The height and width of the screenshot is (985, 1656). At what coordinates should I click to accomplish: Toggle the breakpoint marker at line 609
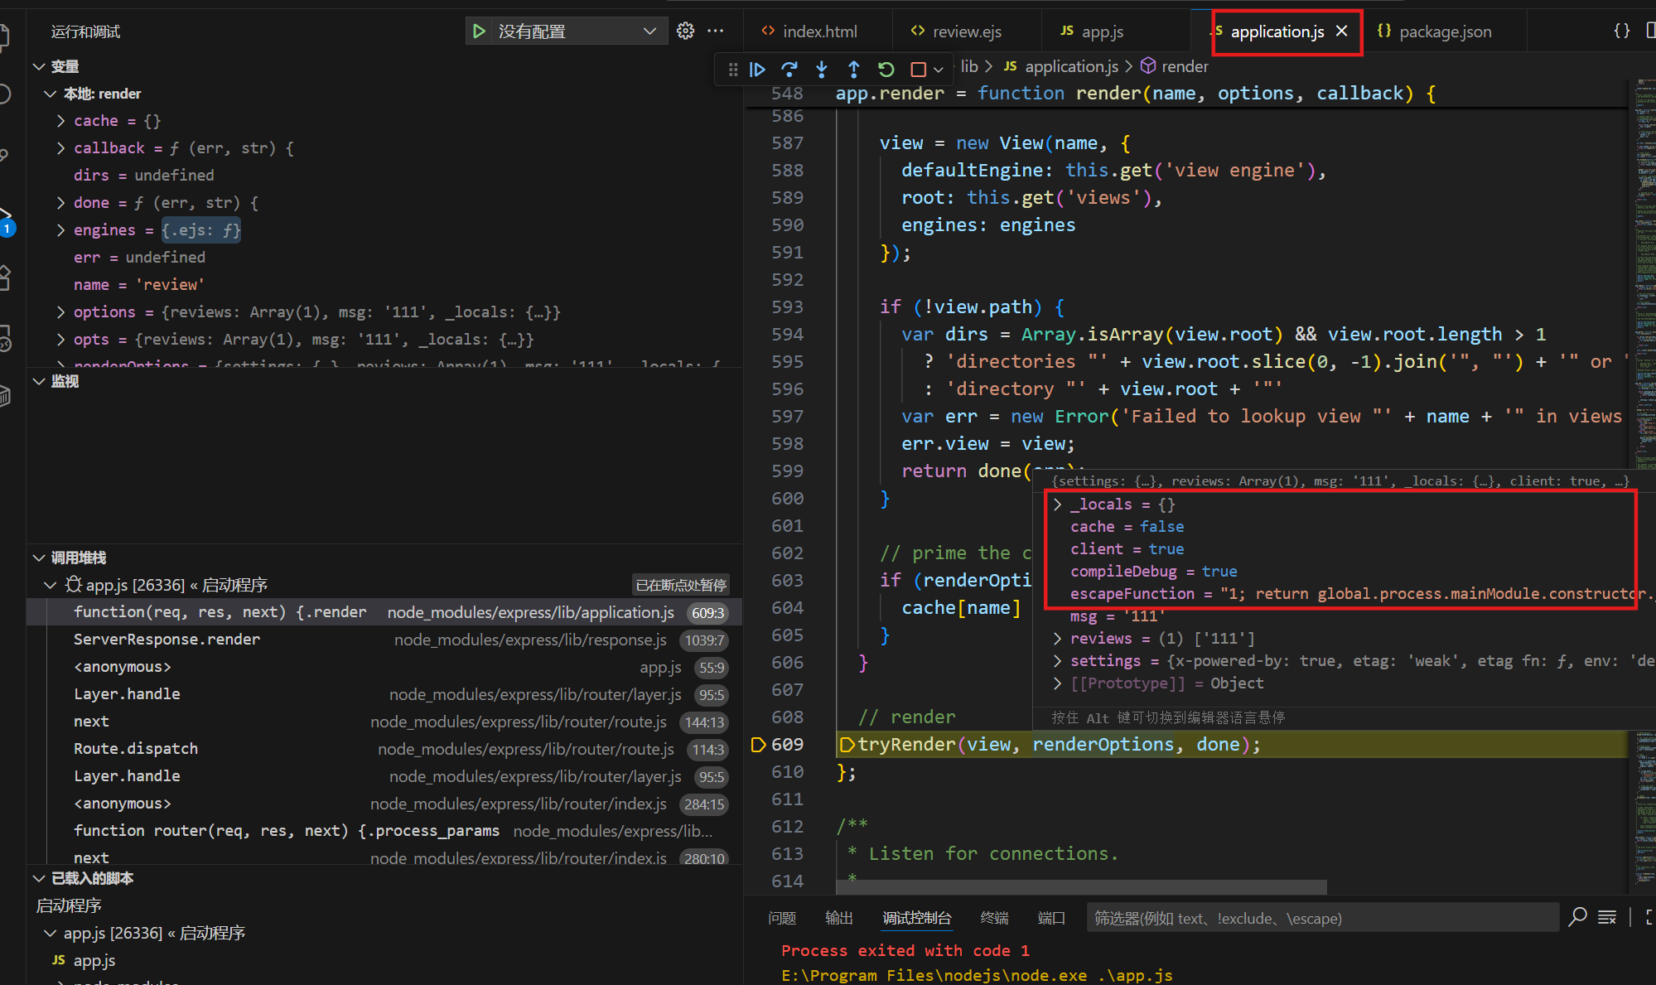click(x=758, y=744)
